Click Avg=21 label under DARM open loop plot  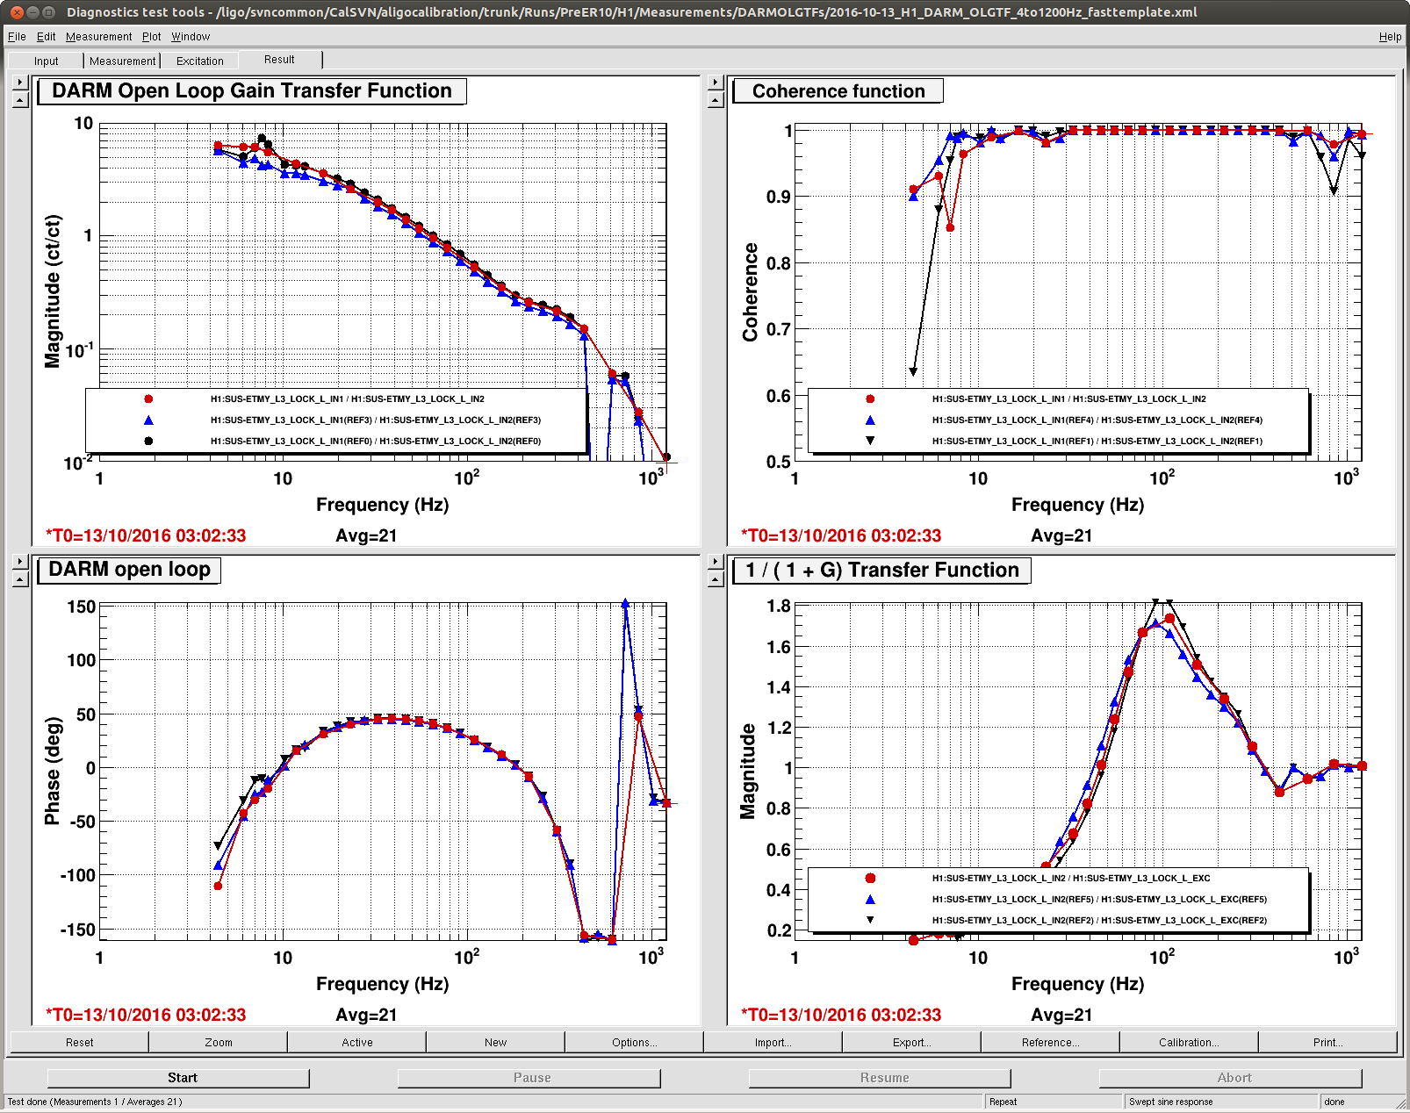click(366, 1015)
